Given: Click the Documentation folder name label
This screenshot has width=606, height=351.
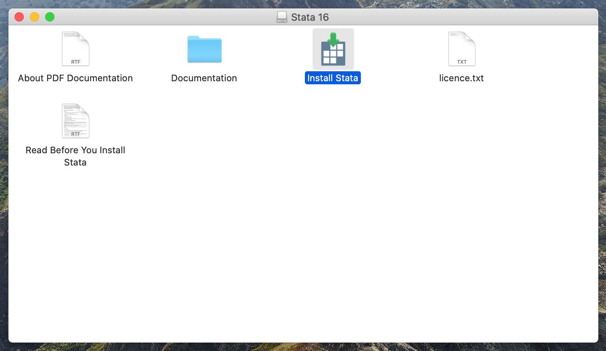Looking at the screenshot, I should [204, 78].
